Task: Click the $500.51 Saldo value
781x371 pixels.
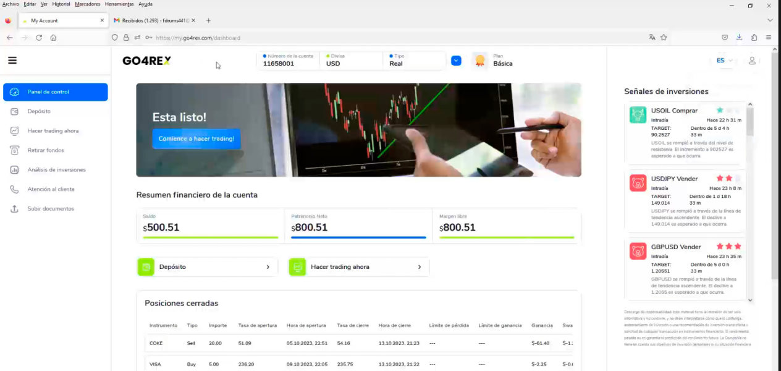Action: (x=161, y=228)
